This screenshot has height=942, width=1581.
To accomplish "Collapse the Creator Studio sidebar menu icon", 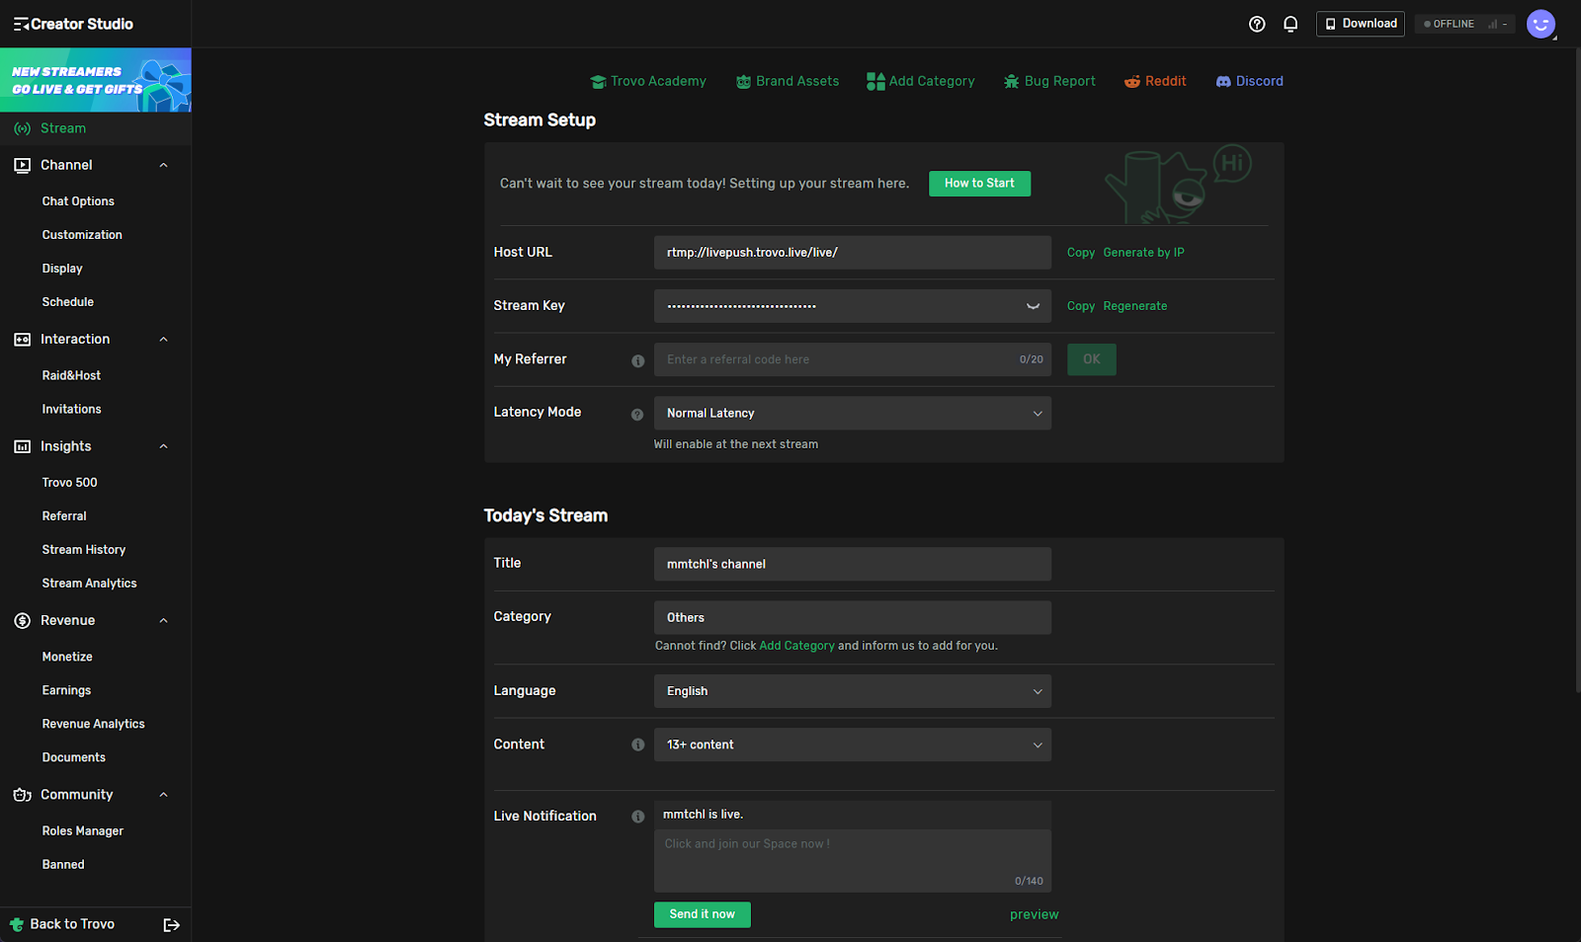I will coord(21,24).
